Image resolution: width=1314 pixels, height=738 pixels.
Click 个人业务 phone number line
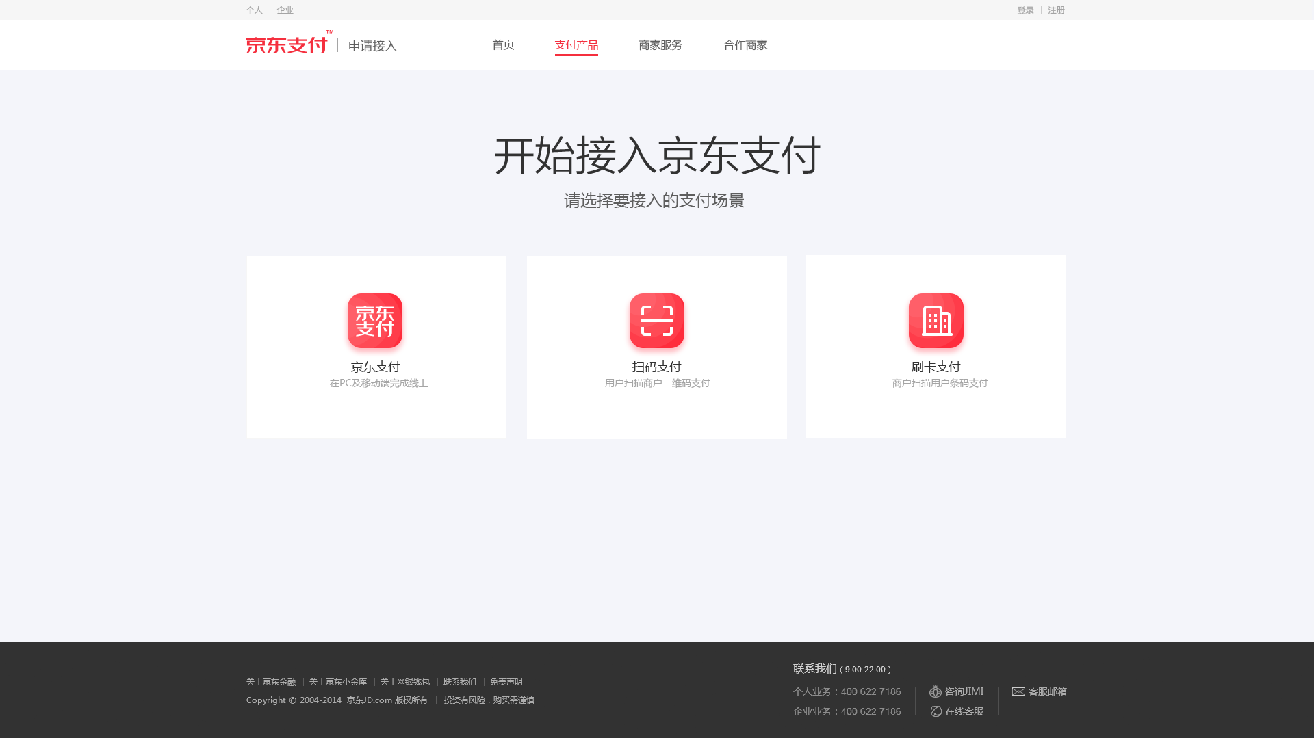coord(847,692)
